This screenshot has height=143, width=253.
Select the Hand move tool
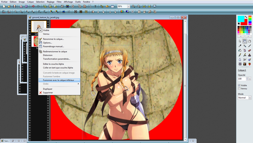(x=249, y=41)
